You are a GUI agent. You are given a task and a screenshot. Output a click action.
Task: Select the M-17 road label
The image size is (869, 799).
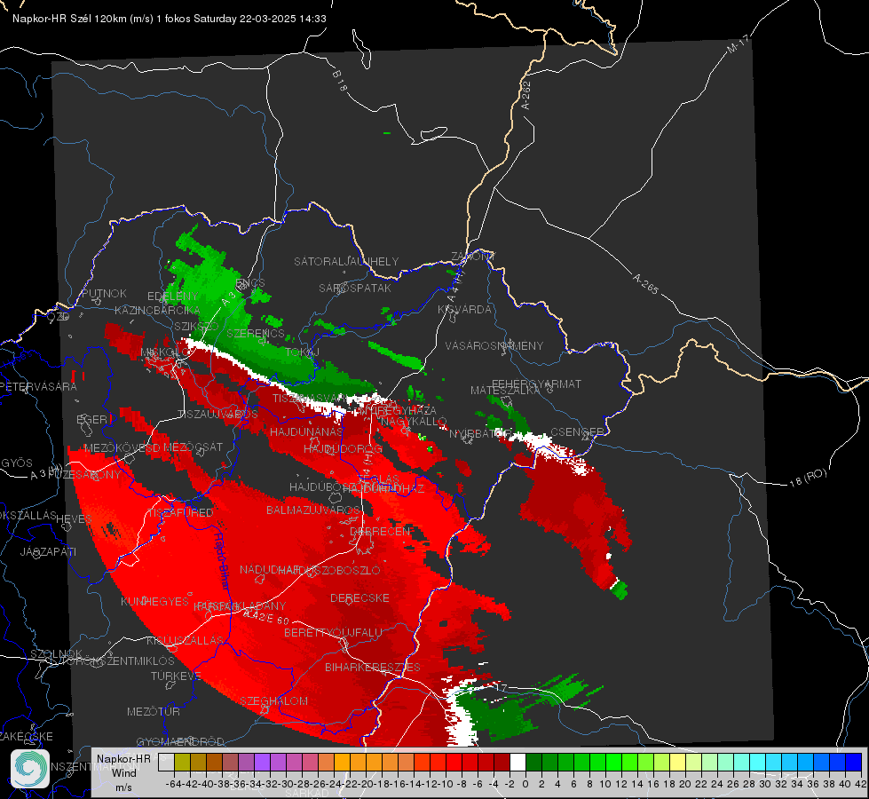coord(737,45)
